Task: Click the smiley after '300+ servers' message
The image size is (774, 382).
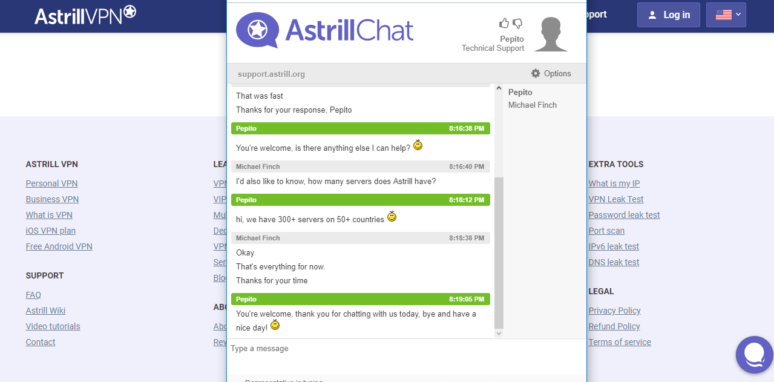Action: (392, 217)
